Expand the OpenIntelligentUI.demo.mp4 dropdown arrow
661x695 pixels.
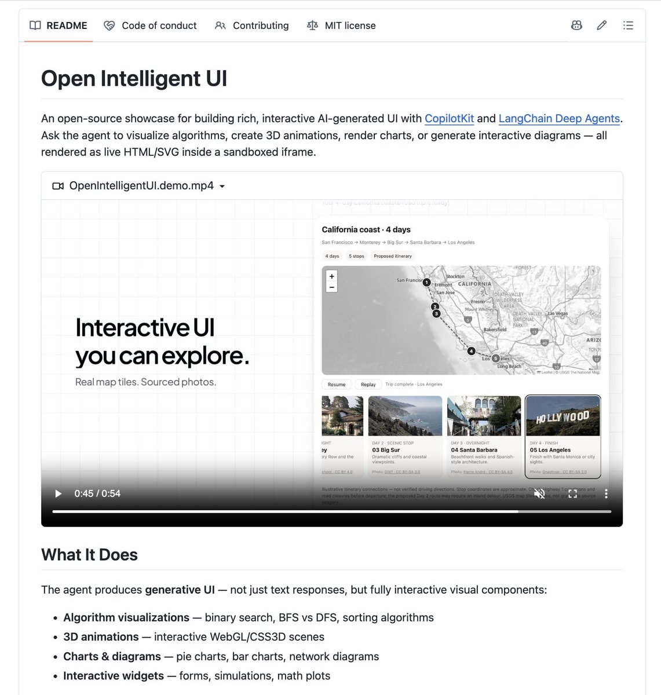coord(222,186)
